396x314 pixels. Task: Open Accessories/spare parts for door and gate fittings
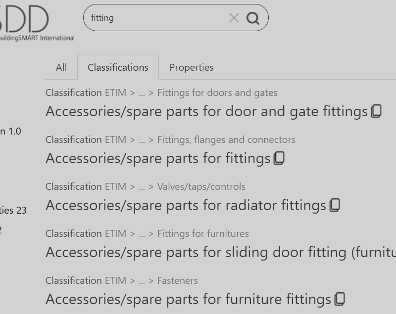point(206,111)
